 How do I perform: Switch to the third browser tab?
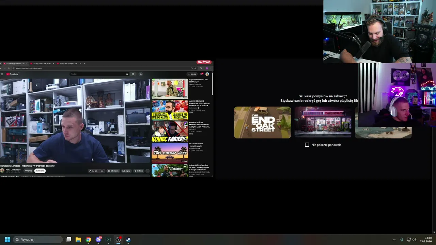[x=68, y=64]
